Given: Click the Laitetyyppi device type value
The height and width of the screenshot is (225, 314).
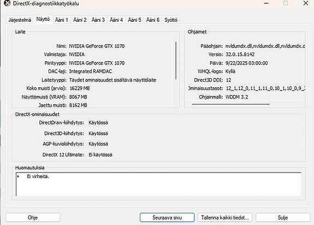Looking at the screenshot, I should tap(112, 80).
